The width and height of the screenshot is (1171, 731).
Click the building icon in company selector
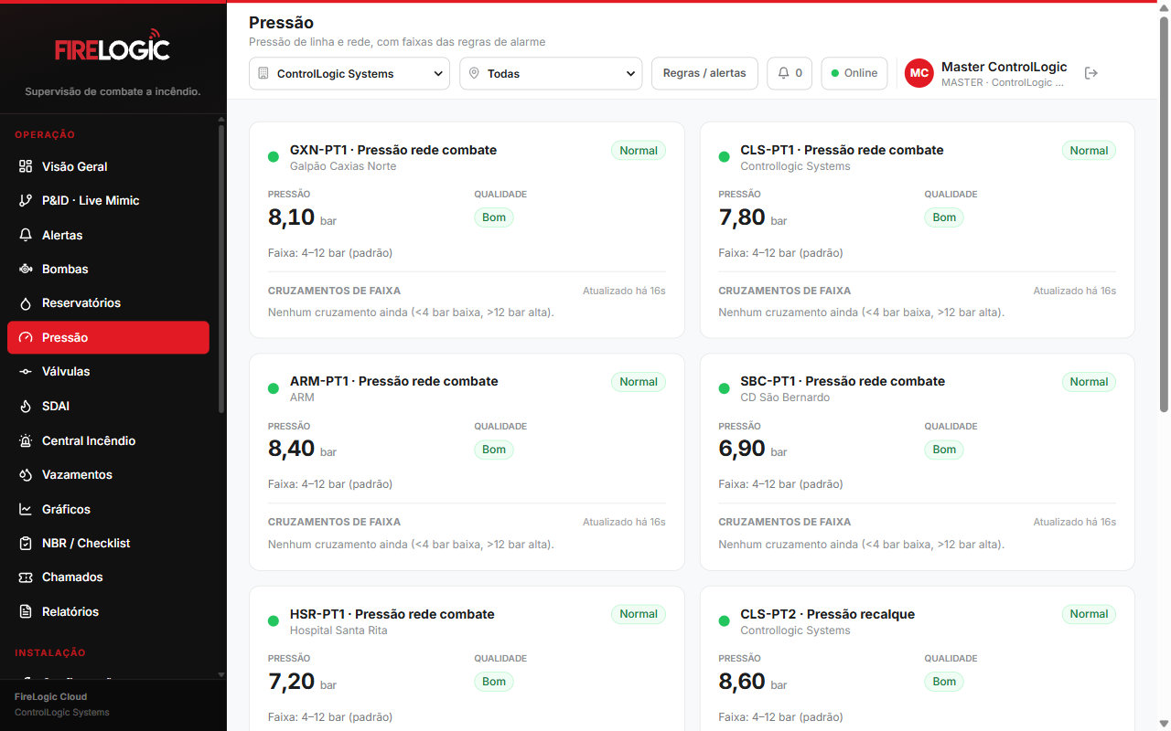pyautogui.click(x=263, y=73)
